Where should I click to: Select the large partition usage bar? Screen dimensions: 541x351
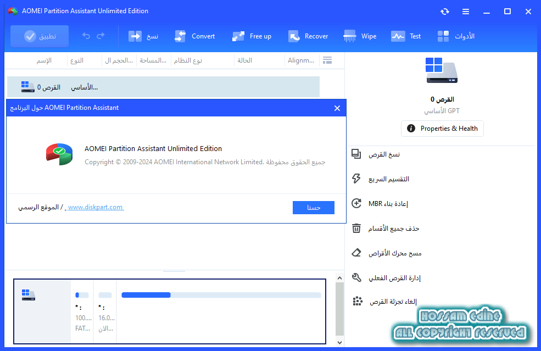pos(221,295)
